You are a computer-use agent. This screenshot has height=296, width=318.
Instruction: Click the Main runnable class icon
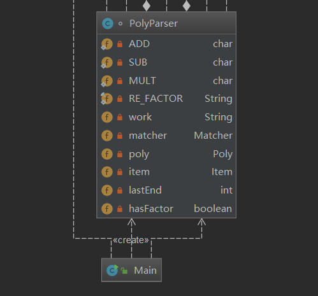[x=112, y=270]
